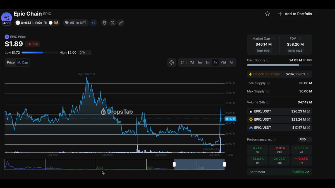Click the Rank #791 market cap badge
335x188 pixels.
(x=264, y=51)
